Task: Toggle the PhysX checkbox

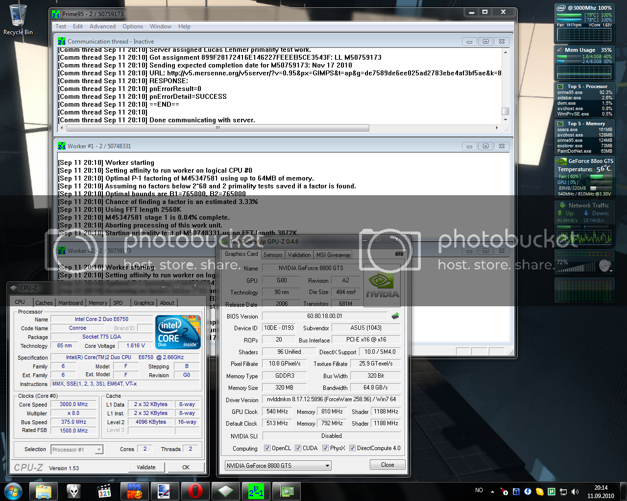Action: (x=325, y=448)
